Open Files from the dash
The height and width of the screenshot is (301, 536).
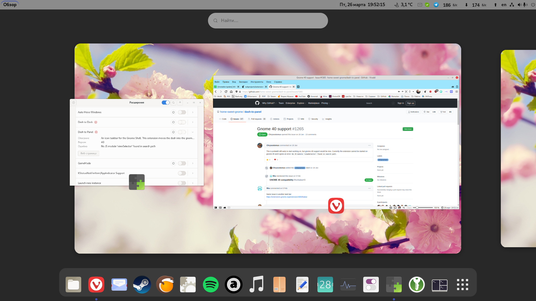(x=73, y=285)
